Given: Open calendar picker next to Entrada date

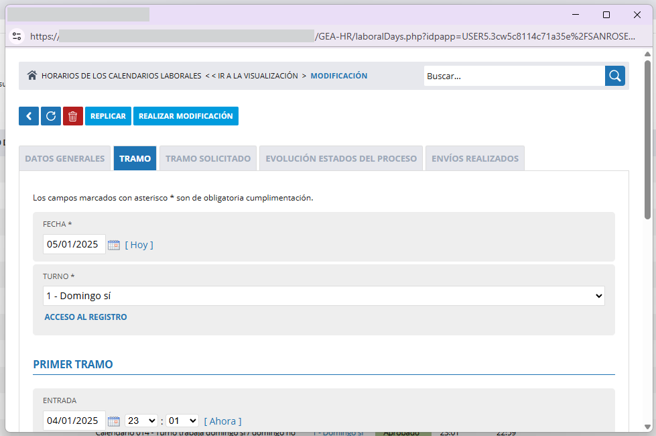Looking at the screenshot, I should point(114,421).
